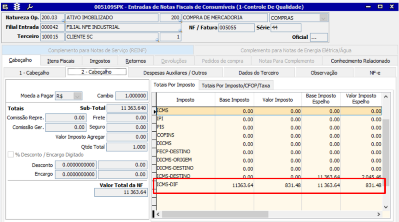399x222 pixels.
Task: Click the wrench settings icon in title bar
Action: (30, 7)
